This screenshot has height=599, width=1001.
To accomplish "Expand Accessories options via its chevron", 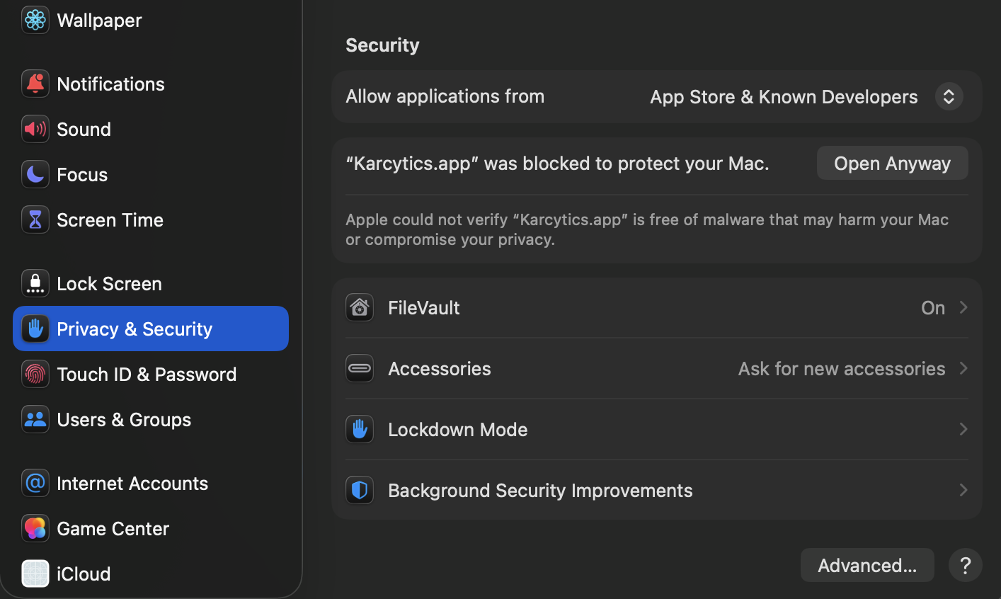I will click(963, 368).
